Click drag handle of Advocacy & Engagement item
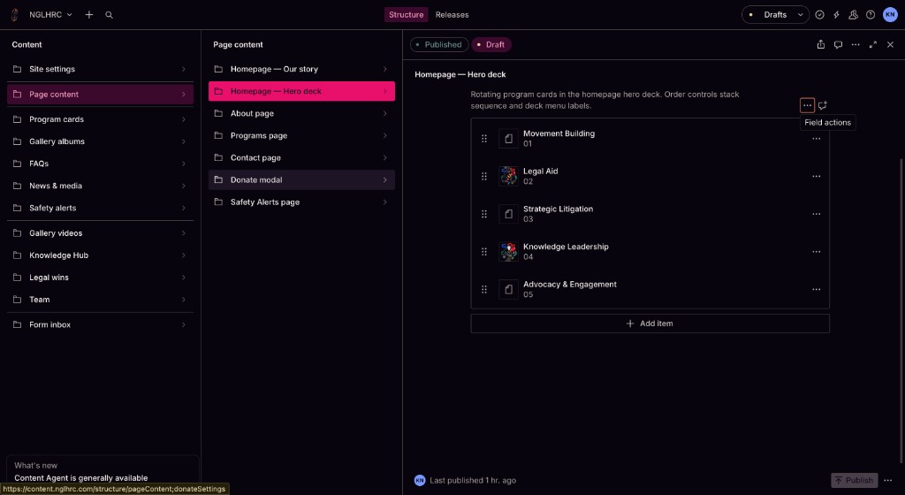 (484, 290)
